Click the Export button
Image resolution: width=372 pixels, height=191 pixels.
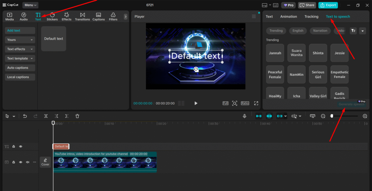coord(328,5)
